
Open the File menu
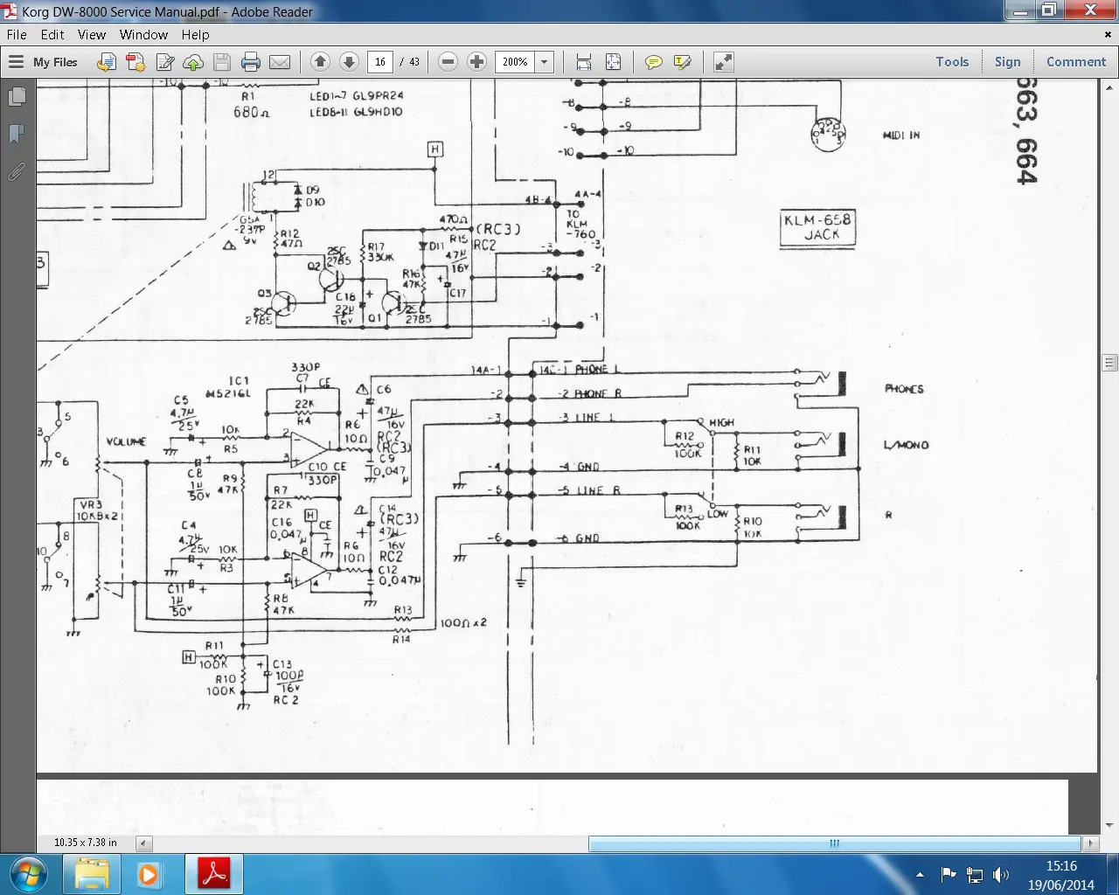pos(17,35)
